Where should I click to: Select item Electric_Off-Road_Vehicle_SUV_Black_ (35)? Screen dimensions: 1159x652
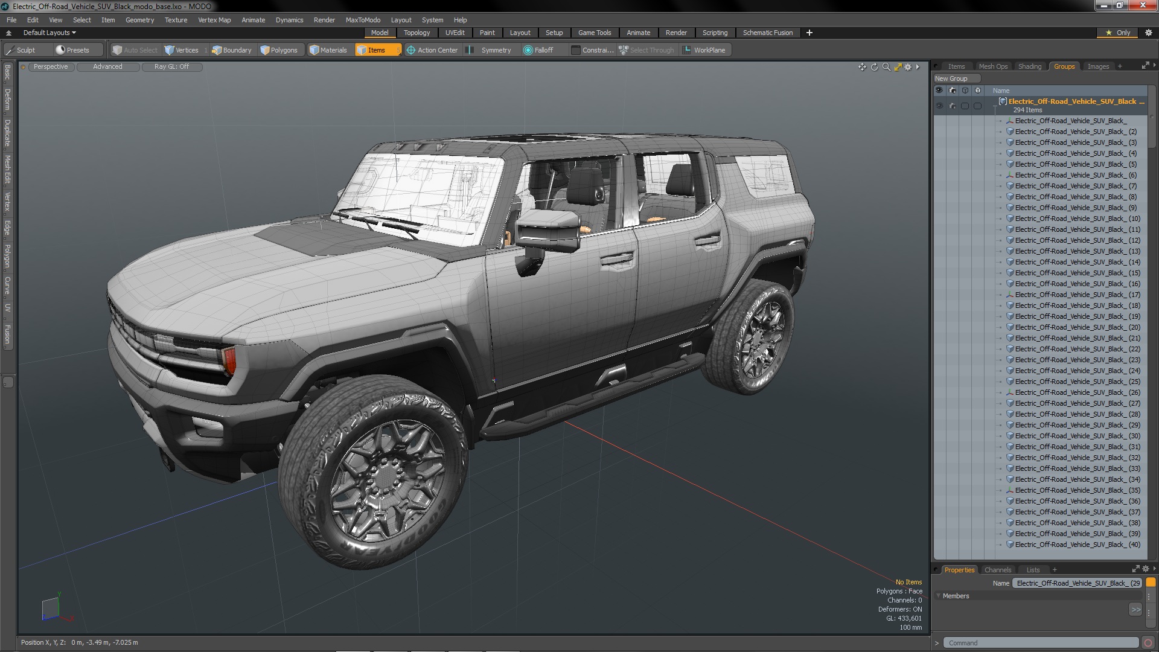coord(1077,490)
